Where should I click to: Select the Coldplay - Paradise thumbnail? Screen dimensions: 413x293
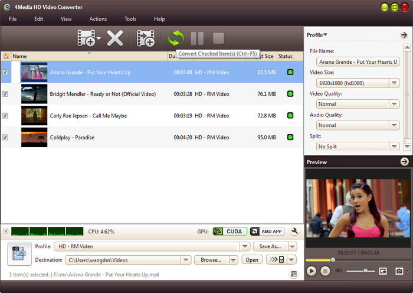tap(34, 137)
